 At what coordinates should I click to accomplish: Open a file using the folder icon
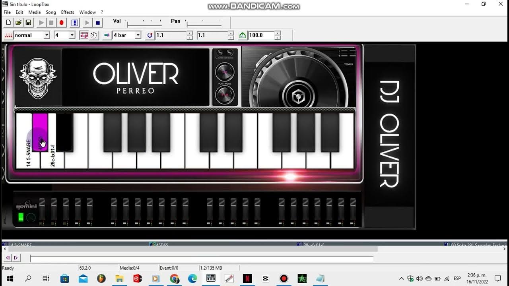coord(18,23)
